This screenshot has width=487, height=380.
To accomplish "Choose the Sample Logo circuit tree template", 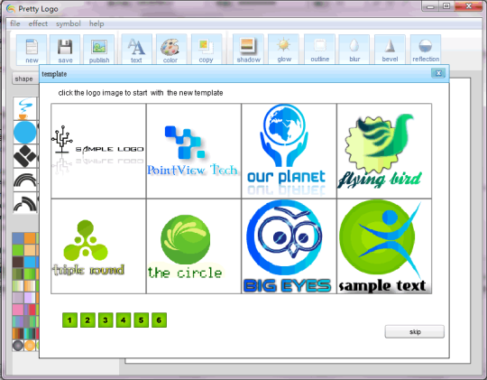I will click(98, 151).
